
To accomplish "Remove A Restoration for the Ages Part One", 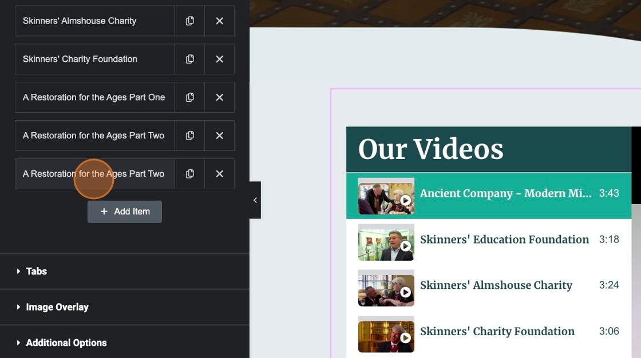I will click(x=220, y=97).
